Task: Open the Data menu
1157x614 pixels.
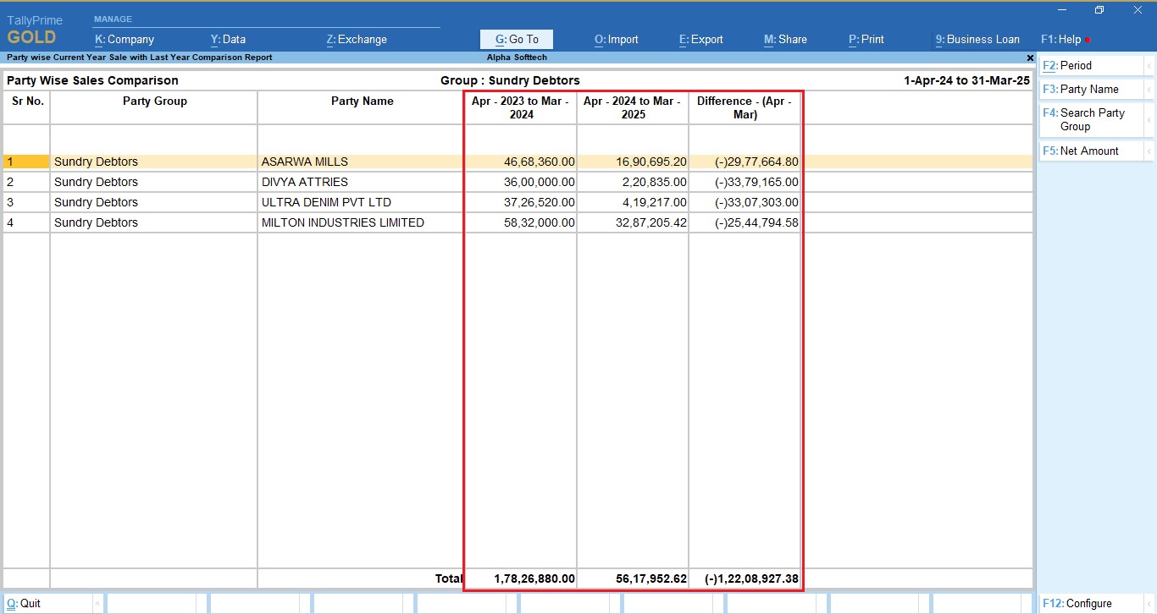Action: 228,39
